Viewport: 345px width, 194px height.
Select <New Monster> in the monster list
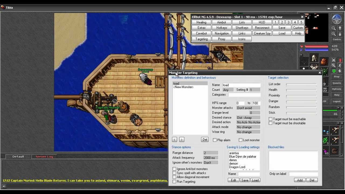pos(183,87)
